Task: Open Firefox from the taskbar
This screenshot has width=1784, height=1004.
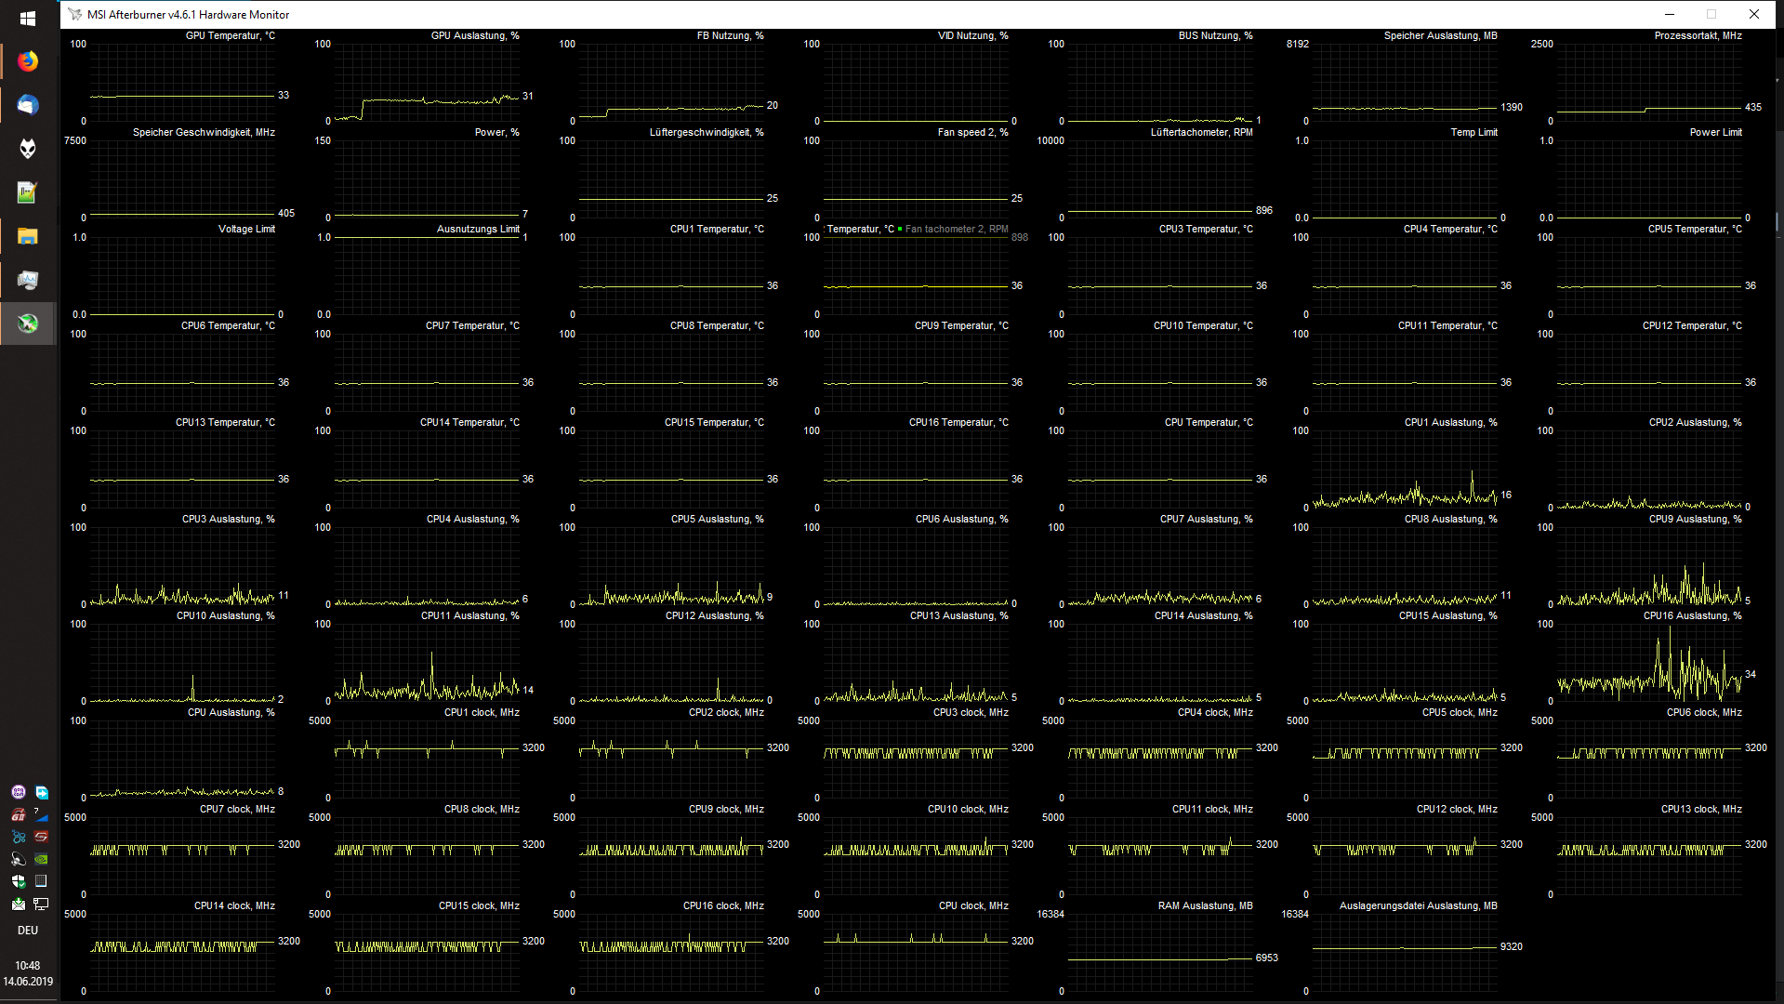Action: coord(28,61)
